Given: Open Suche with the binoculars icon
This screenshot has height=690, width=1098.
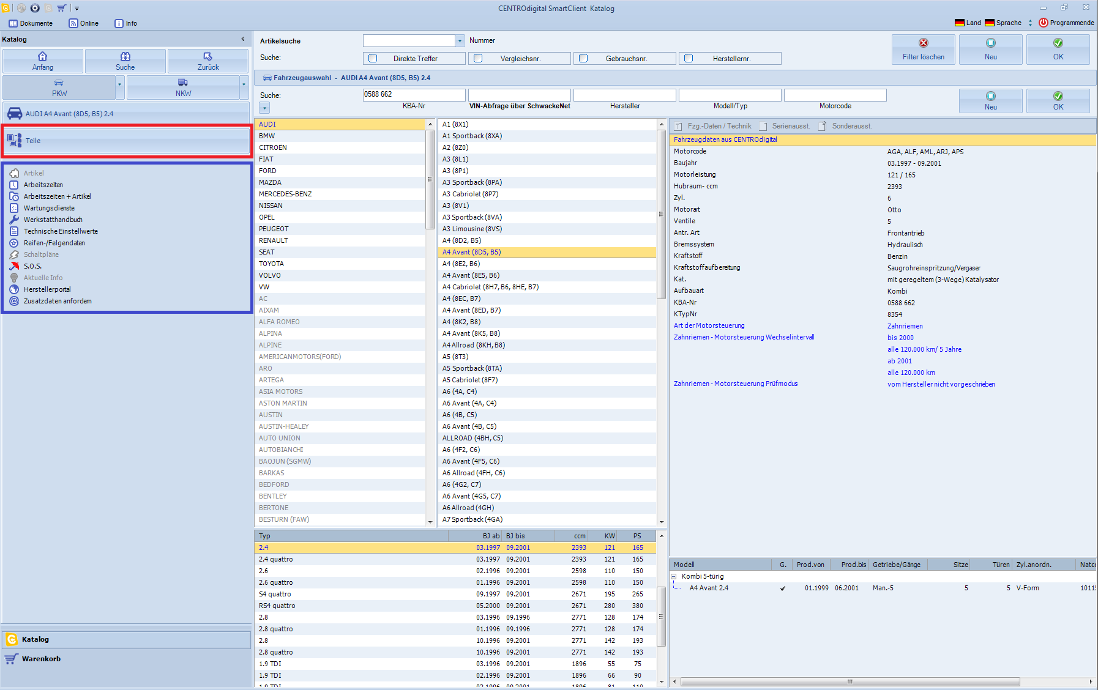Looking at the screenshot, I should (x=125, y=61).
